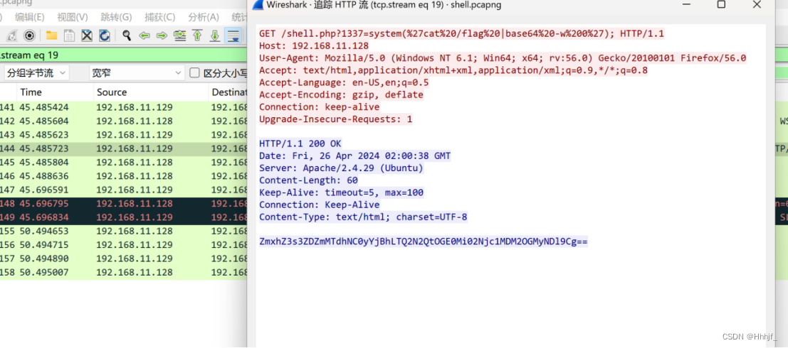Click the 'Upgrade-Insecure-Requests: 1' line
The width and height of the screenshot is (788, 348).
[x=336, y=119]
